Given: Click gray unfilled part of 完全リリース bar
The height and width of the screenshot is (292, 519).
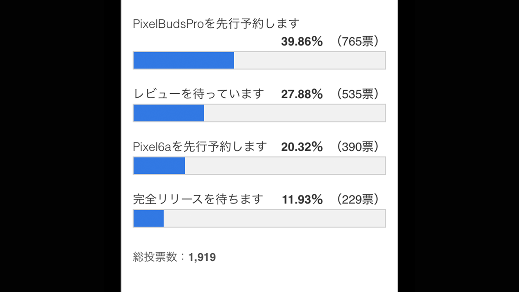Looking at the screenshot, I should point(274,219).
